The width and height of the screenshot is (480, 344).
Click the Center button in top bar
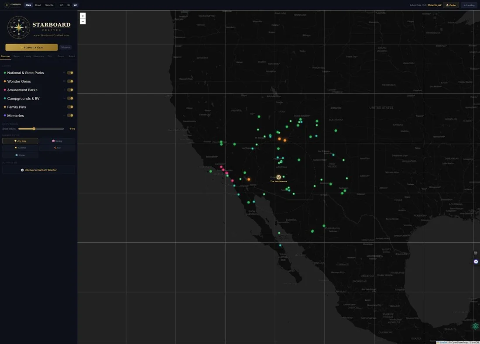pyautogui.click(x=451, y=5)
